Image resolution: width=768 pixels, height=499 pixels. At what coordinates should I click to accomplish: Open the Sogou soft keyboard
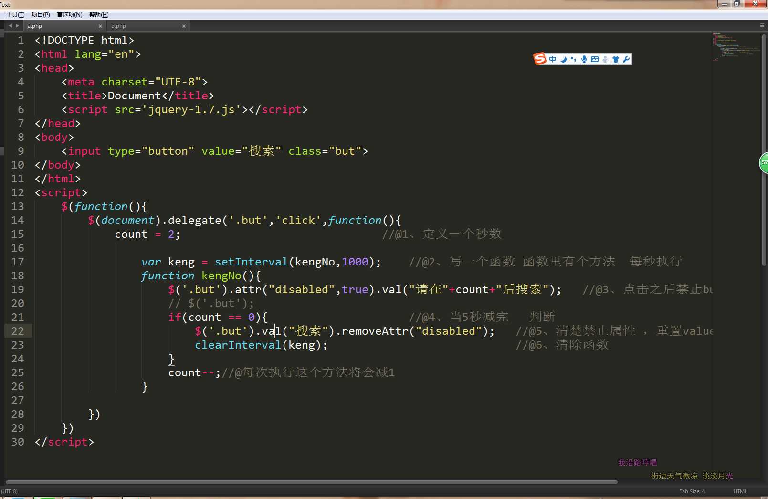595,59
